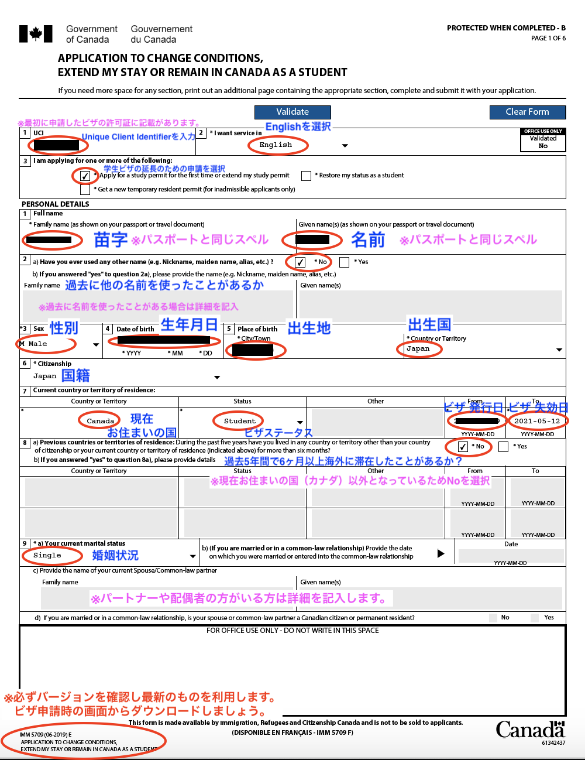This screenshot has width=585, height=760.
Task: Click the black arrow beside marriage date question
Action: coord(441,553)
